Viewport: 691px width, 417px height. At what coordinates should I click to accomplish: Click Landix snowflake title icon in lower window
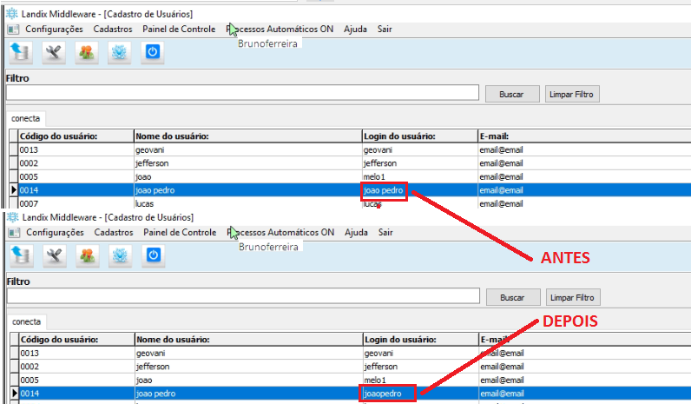pos(13,217)
